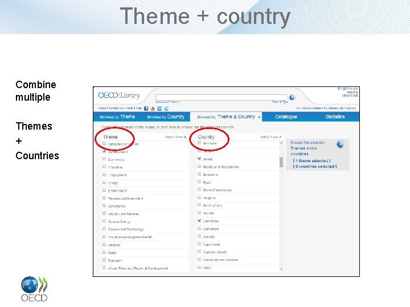Open the Search Tips link
Image resolution: width=410 pixels, height=307 pixels.
280,102
